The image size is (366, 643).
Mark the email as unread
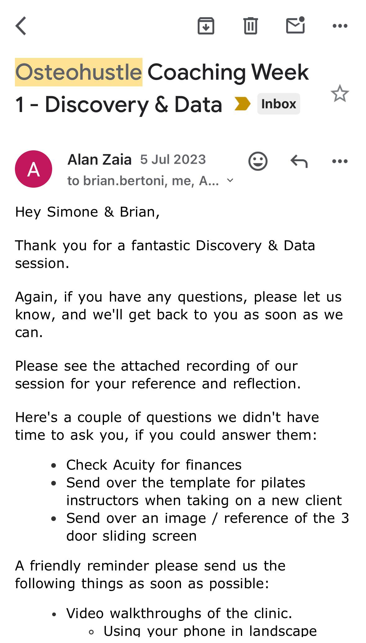coord(295,25)
